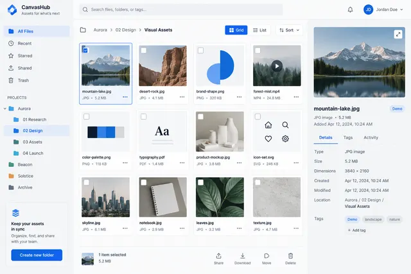Open the 01 Research folder
Image resolution: width=411 pixels, height=274 pixels.
coord(37,120)
